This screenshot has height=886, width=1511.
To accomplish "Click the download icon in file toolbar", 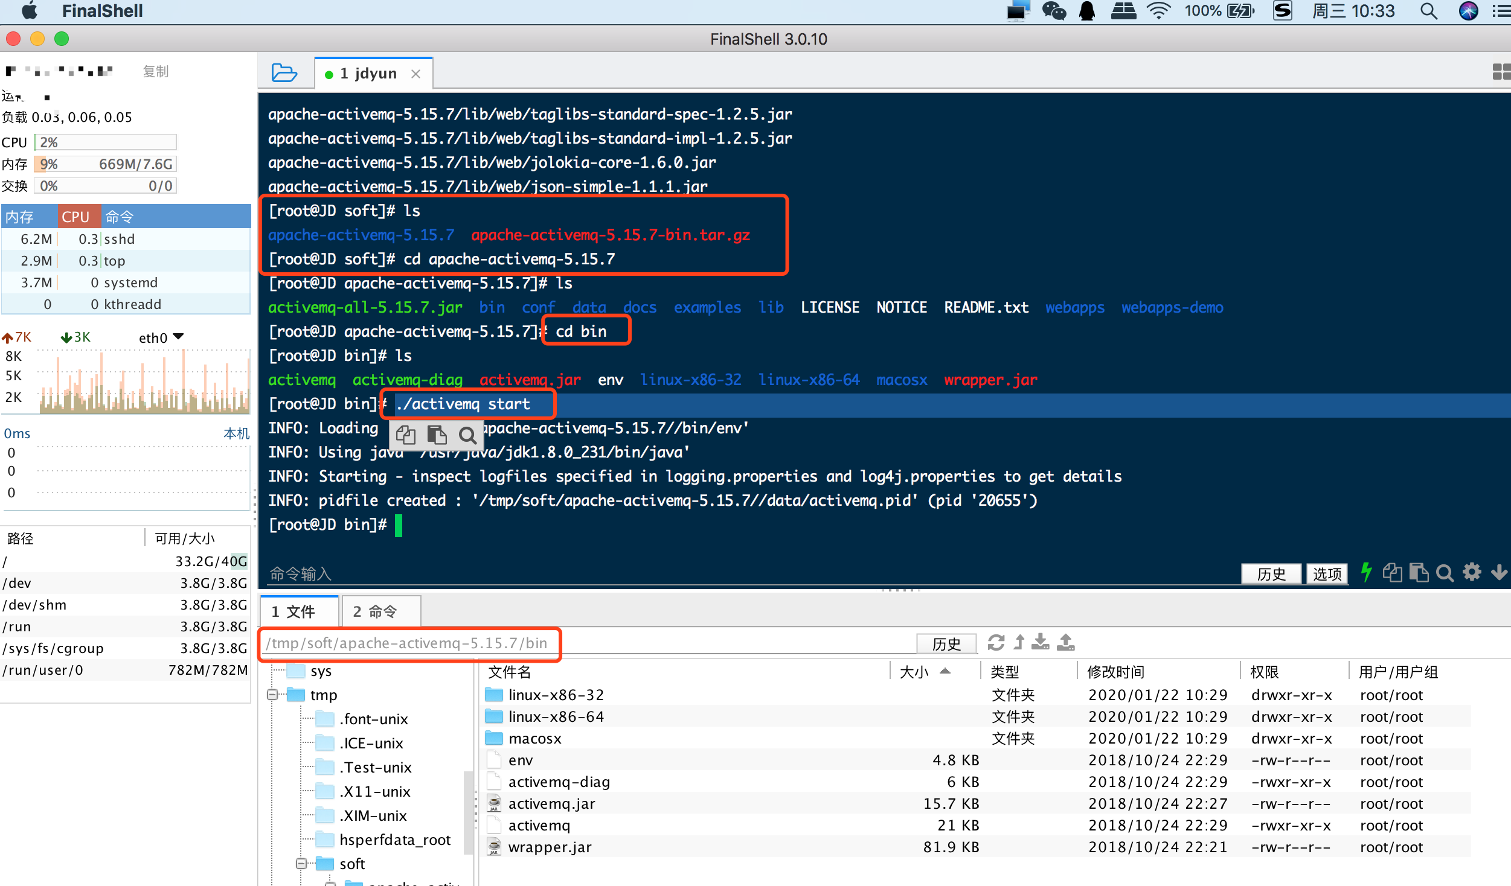I will 1040,642.
